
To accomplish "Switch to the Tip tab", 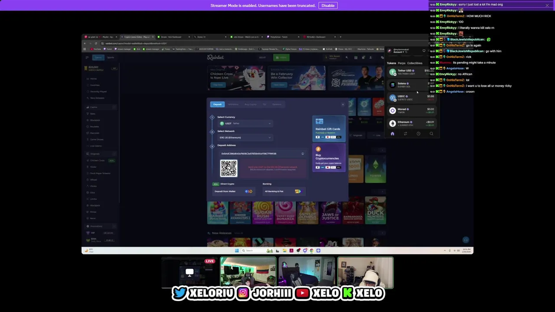I will (264, 104).
